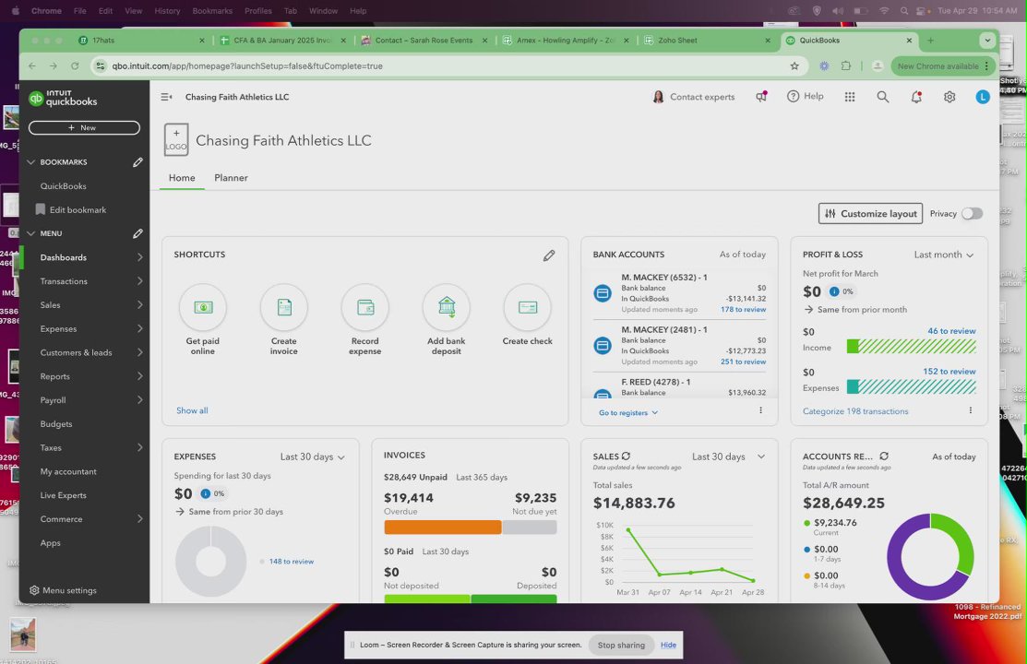The image size is (1027, 664).
Task: Click the Expenses teal progress bar
Action: (911, 387)
